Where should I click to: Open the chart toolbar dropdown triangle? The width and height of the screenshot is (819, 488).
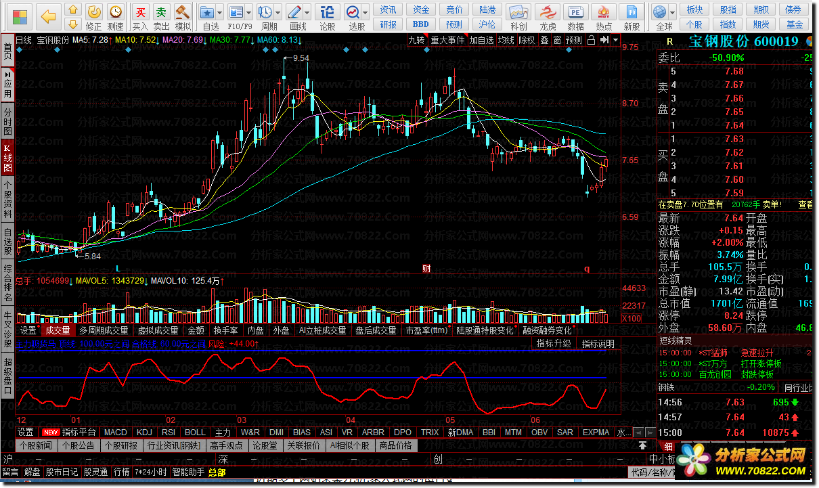615,40
